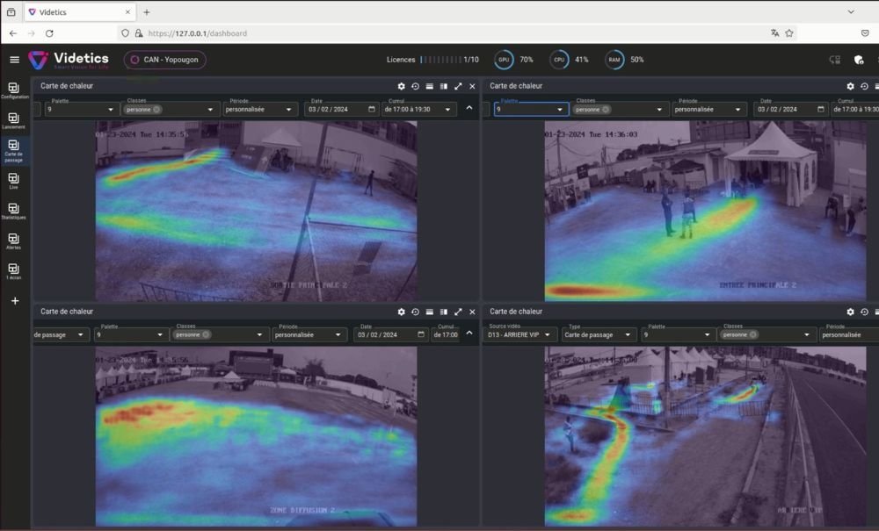The image size is (879, 531).
Task: Click the screen layout icon in header
Action: pyautogui.click(x=835, y=60)
